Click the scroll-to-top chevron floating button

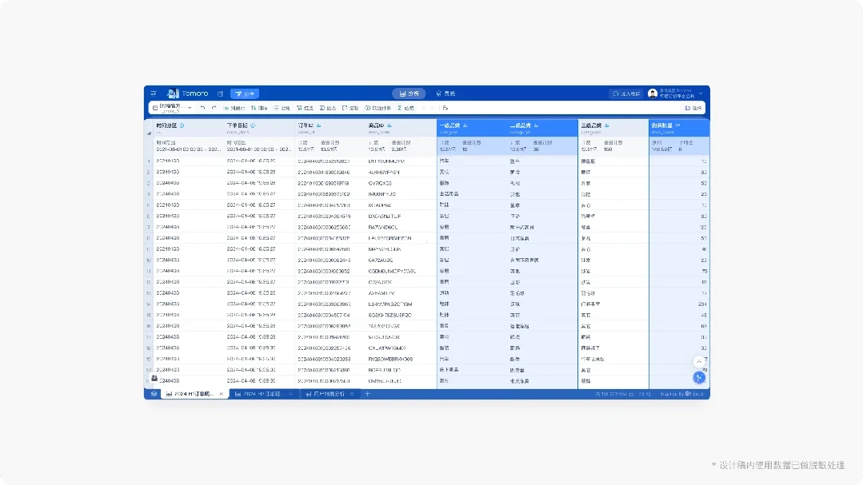click(699, 362)
